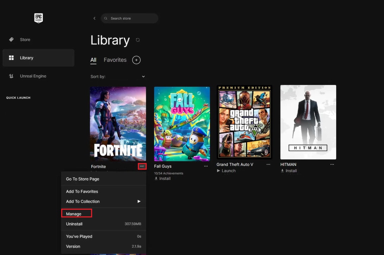Viewport: 384px width, 255px height.
Task: Install Fall Guys
Action: [x=162, y=178]
